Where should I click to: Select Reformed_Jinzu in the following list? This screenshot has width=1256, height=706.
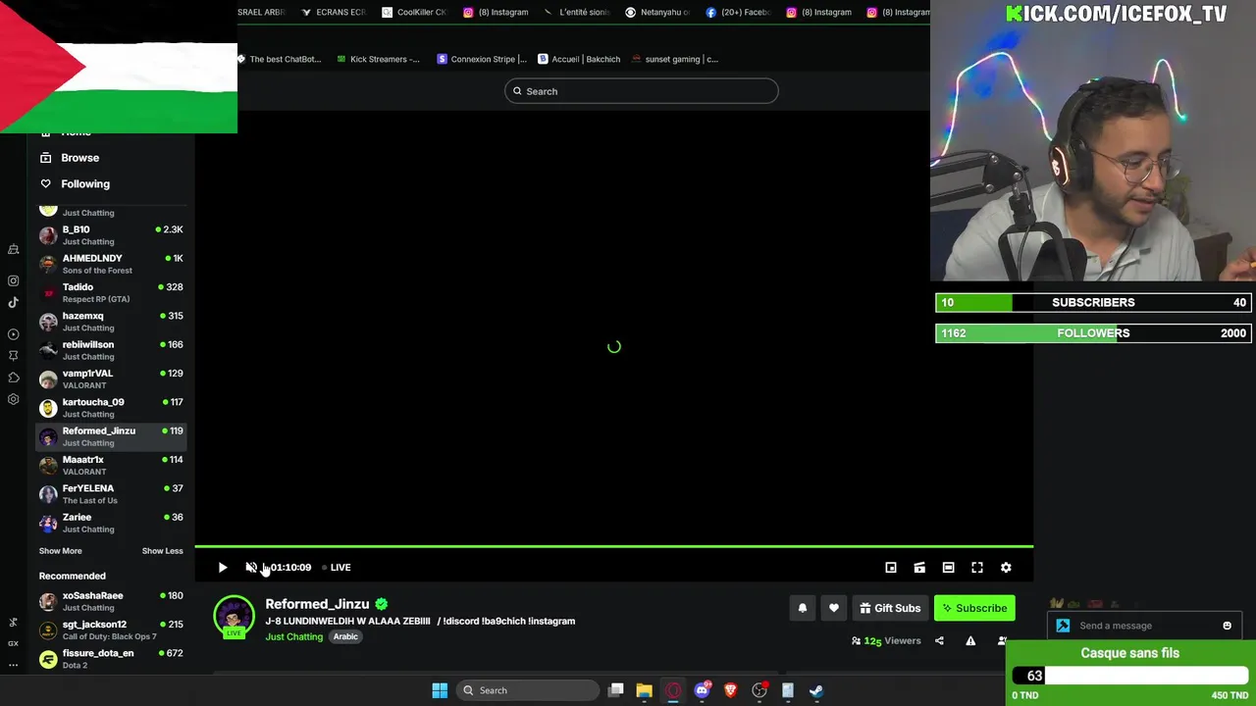click(x=111, y=436)
